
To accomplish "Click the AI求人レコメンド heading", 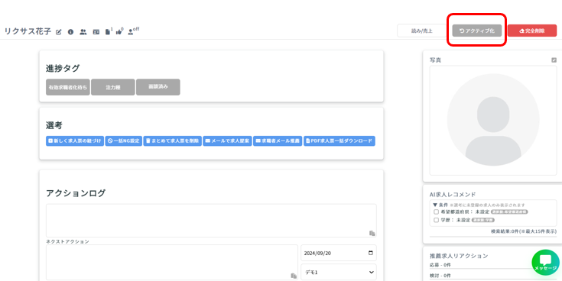I will [x=453, y=195].
